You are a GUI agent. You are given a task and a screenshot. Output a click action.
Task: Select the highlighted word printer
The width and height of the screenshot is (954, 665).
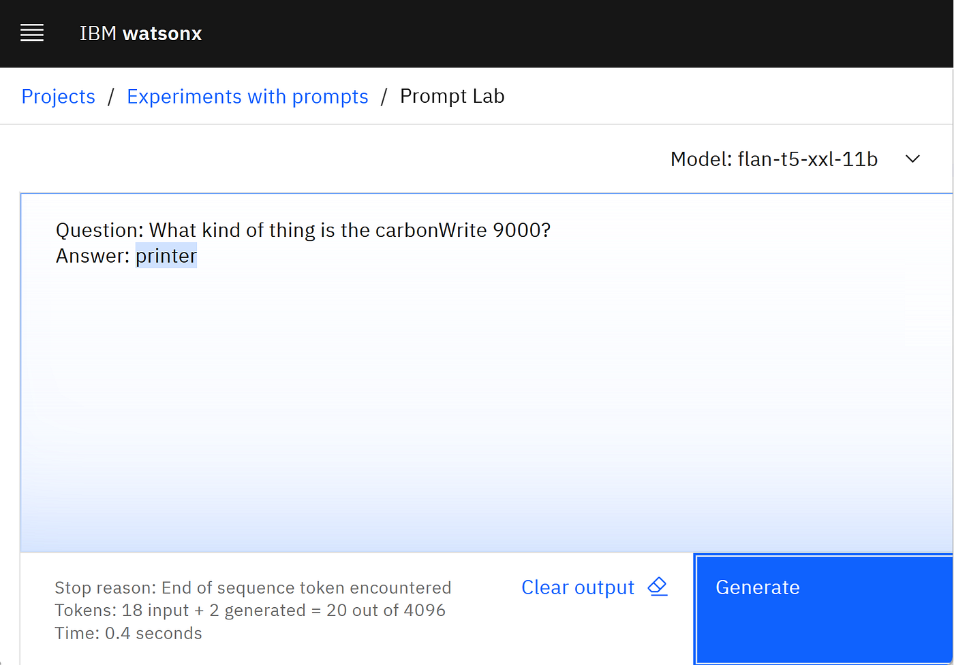[x=166, y=255]
